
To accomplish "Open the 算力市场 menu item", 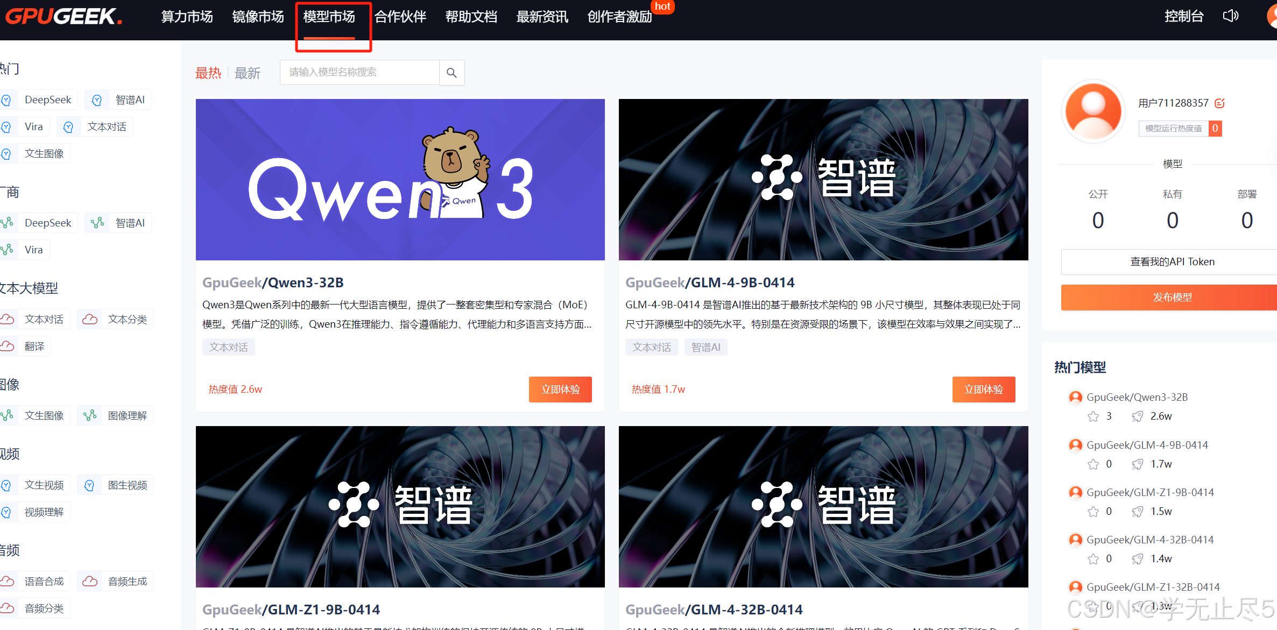I will pos(187,17).
